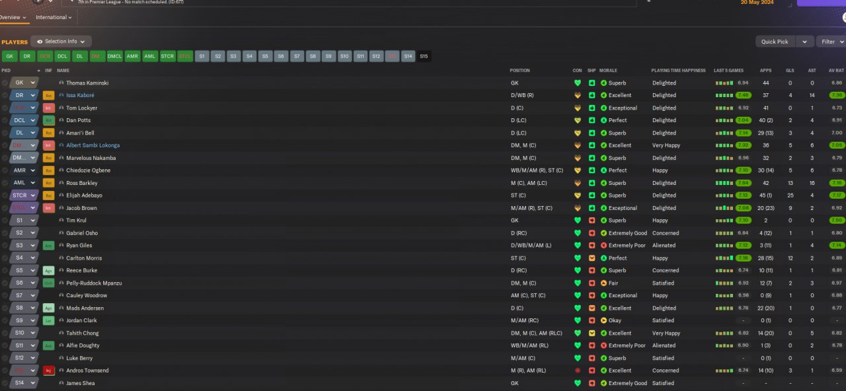Select the S15 chip in the position strip
Viewport: 846px width, 391px height.
click(424, 56)
